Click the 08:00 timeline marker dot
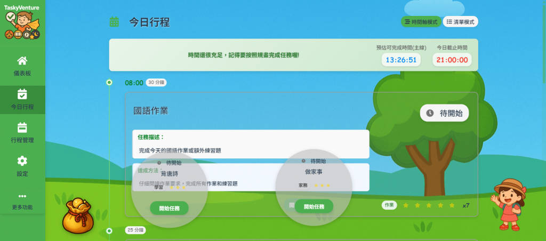Screen dimensions: 546x241 (109, 83)
